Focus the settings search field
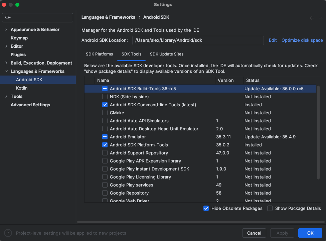 38,18
